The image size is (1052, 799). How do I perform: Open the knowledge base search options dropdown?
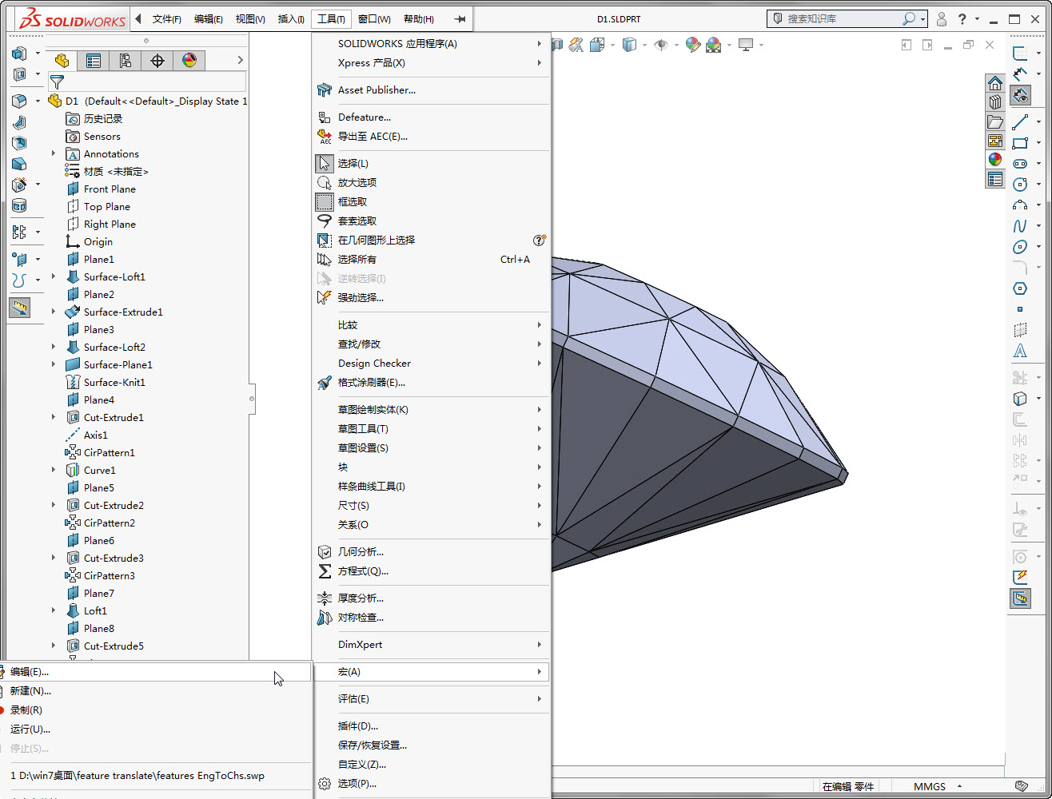pos(923,19)
